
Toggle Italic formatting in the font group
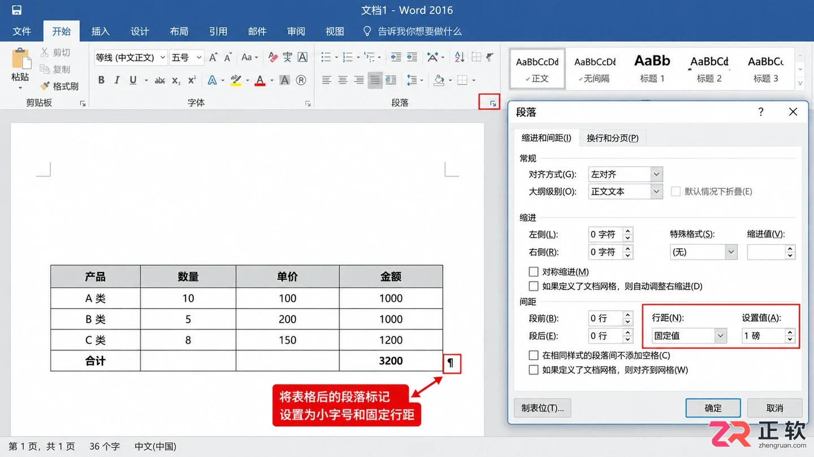pyautogui.click(x=117, y=80)
